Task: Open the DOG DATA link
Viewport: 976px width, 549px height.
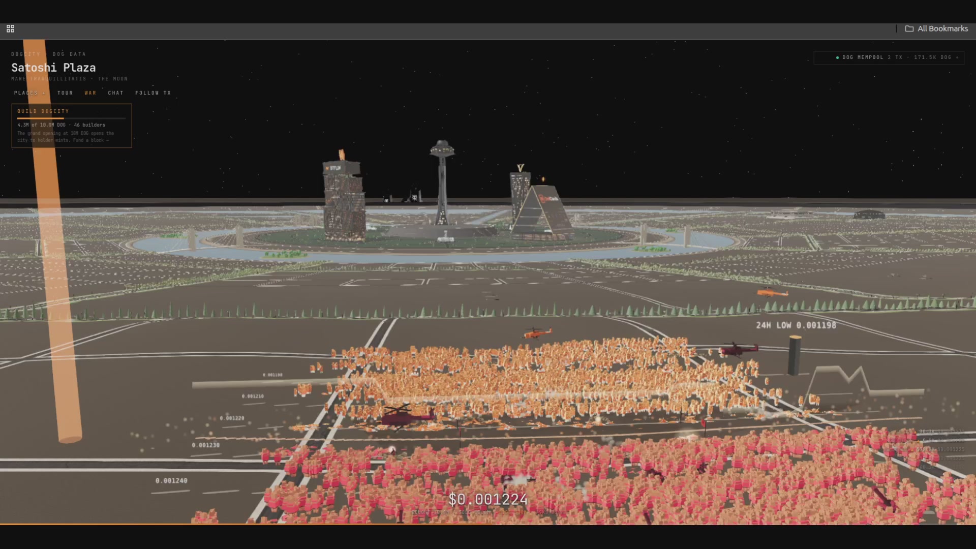Action: click(69, 54)
